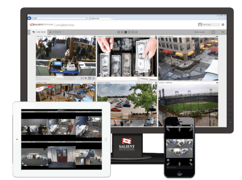The width and height of the screenshot is (242, 180).
Task: Switch to the Playback tab
Action: click(x=55, y=32)
